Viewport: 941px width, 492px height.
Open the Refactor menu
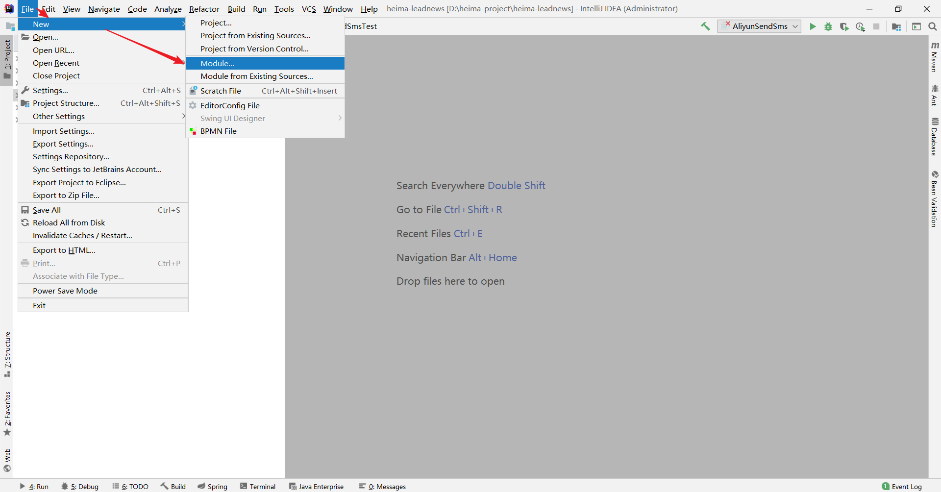click(x=204, y=9)
